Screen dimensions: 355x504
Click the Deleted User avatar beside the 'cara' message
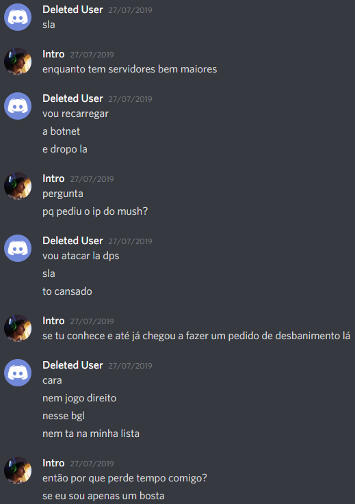click(x=18, y=373)
